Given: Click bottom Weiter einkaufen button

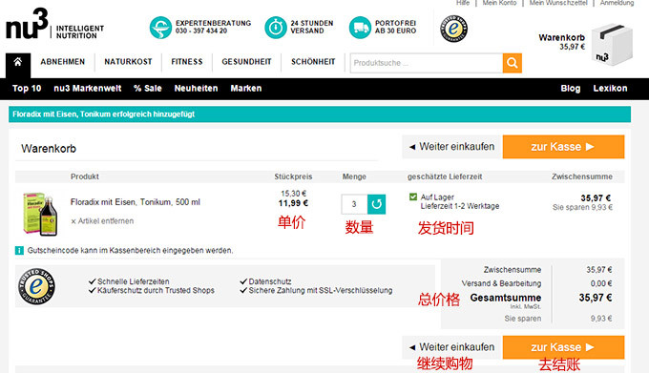Looking at the screenshot, I should tap(452, 347).
